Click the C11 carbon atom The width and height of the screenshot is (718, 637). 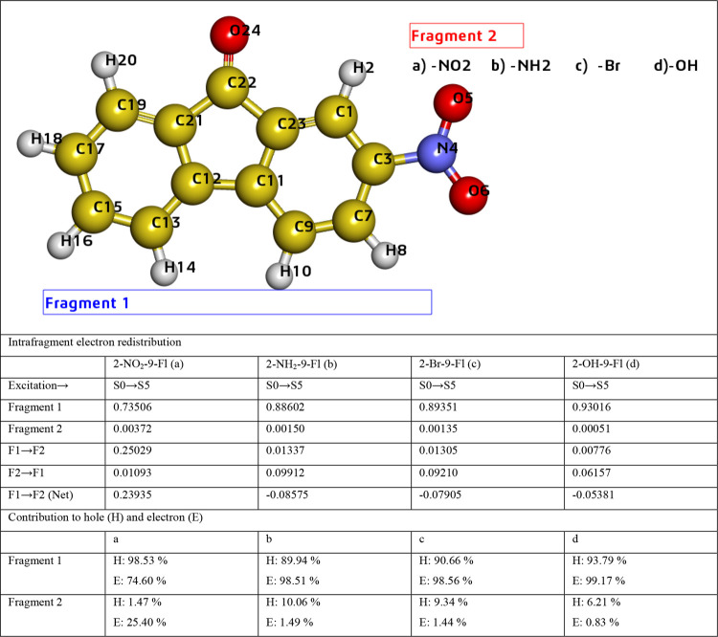[257, 186]
